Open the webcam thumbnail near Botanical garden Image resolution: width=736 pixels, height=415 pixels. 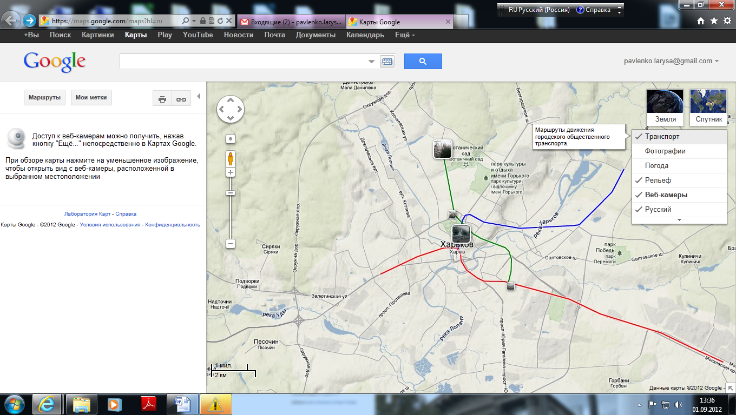click(443, 149)
